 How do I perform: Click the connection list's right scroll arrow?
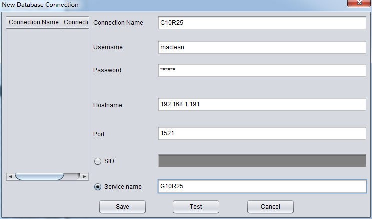85,176
